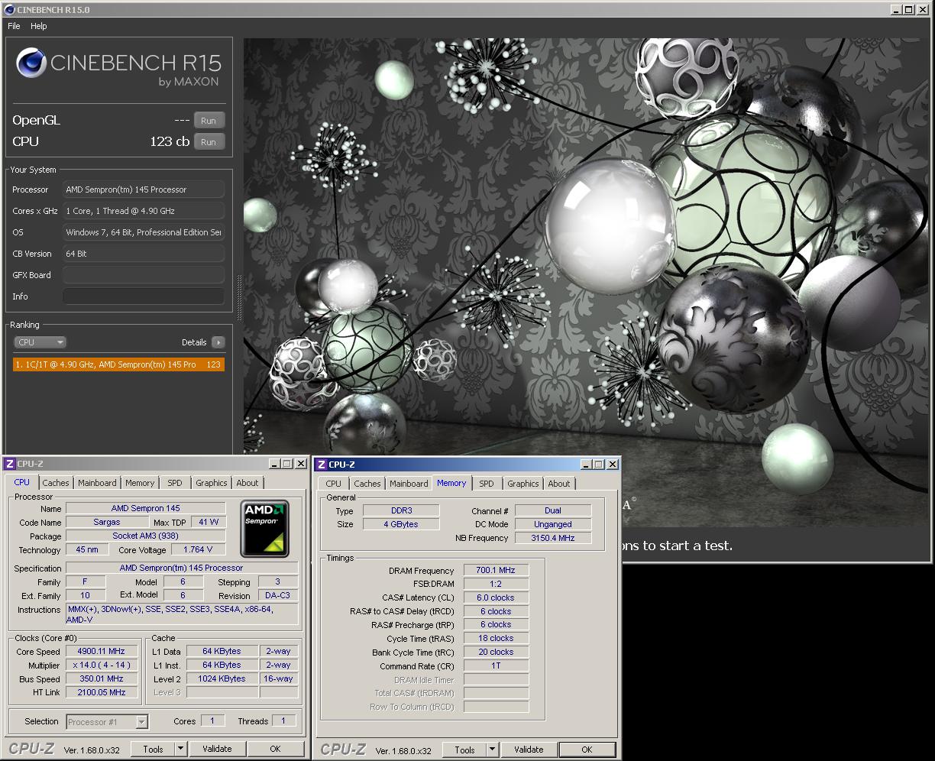Switch to Mainboard tab in right CPU-Z
The image size is (935, 761).
(x=409, y=484)
